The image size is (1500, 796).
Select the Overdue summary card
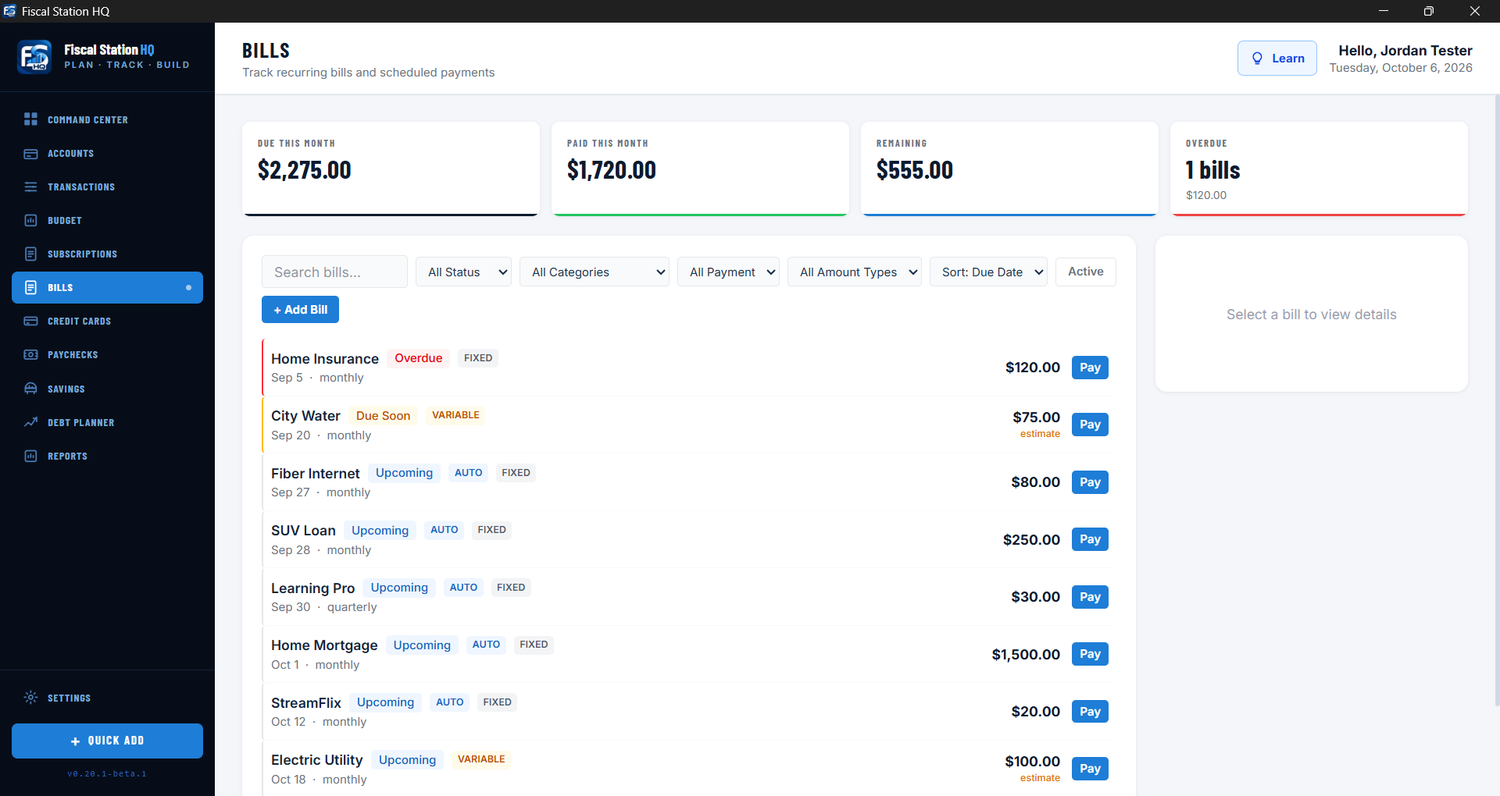pyautogui.click(x=1319, y=169)
